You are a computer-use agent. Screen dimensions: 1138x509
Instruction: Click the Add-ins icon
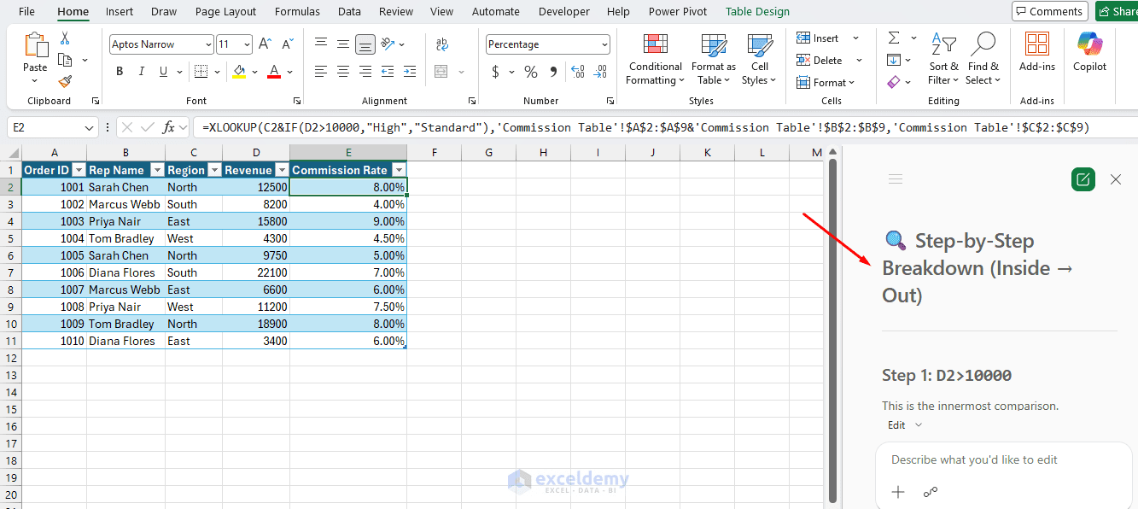[x=1037, y=52]
